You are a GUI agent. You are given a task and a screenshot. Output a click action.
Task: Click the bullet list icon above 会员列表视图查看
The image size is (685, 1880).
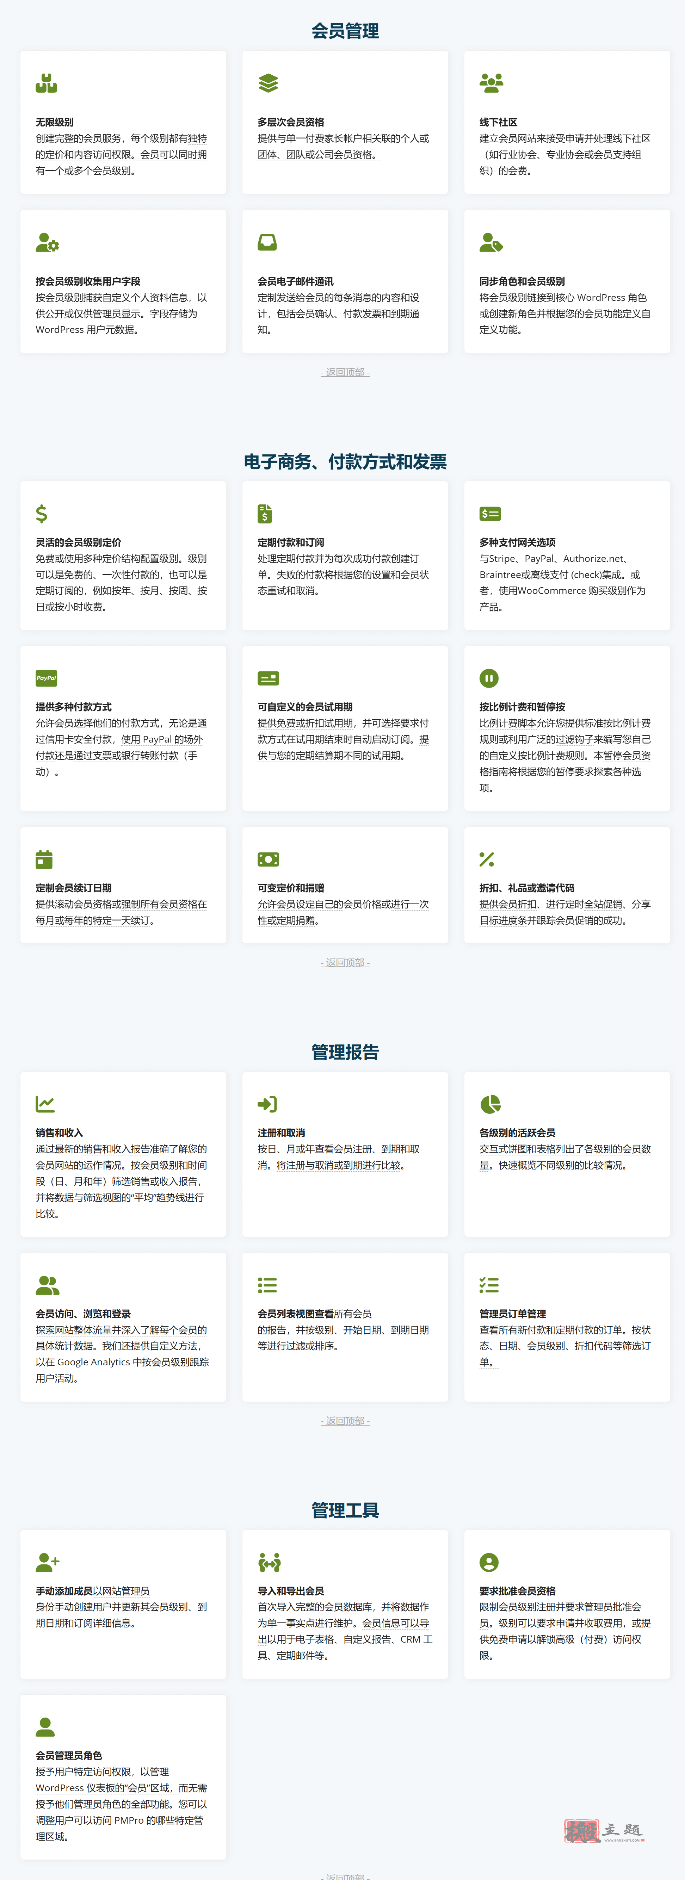point(267,1284)
